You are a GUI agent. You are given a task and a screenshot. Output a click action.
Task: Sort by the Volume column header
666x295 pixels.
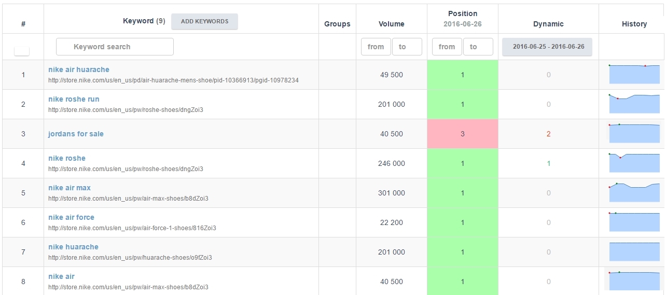391,24
